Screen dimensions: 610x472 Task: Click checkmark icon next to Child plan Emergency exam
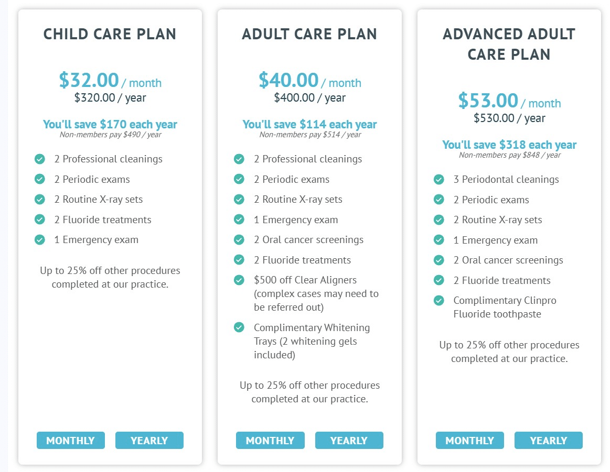tap(39, 239)
